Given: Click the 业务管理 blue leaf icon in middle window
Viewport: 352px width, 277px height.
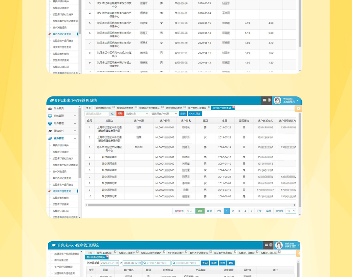Looking at the screenshot, I should click(x=50, y=138).
